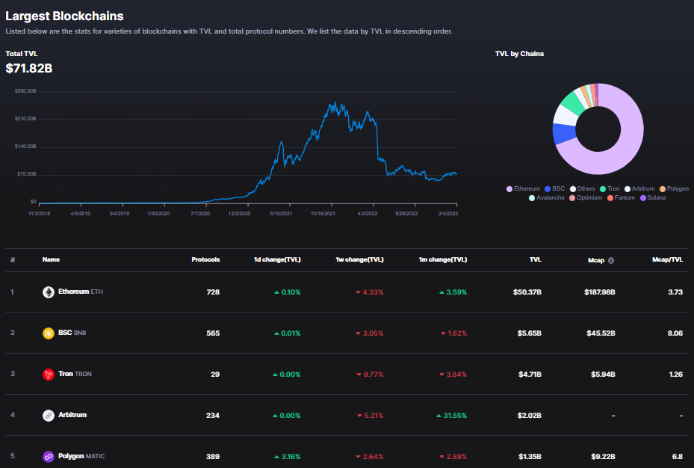694x468 pixels.
Task: Click the Arbitrum chain logo
Action: (49, 416)
